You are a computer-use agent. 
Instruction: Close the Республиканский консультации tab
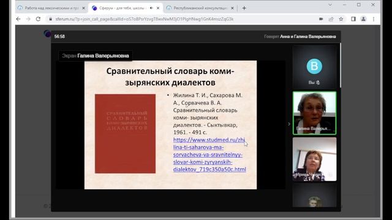[x=232, y=8]
